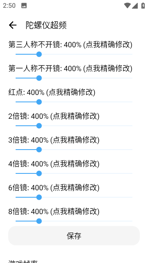Viewport: 148px width, 263px height.
Task: Click the 第三人称不开镜 slider thumb
Action: coord(39,54)
